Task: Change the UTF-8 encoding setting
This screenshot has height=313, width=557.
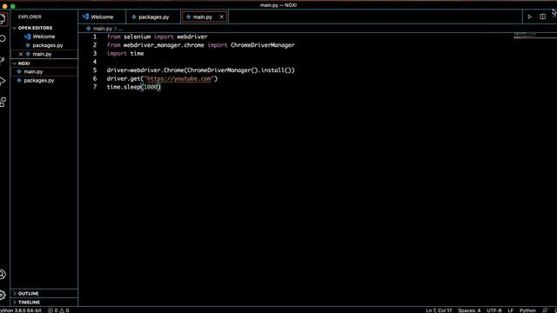Action: tap(493, 310)
